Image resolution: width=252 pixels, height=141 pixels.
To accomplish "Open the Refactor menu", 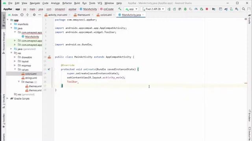I will point(67,3).
